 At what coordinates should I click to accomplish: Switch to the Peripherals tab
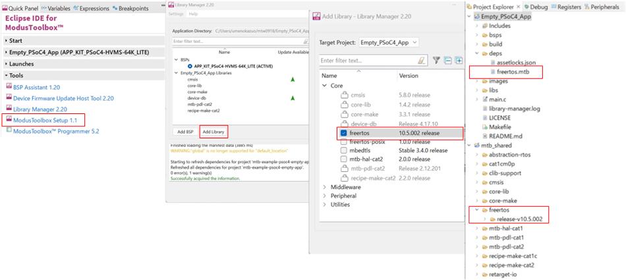[x=602, y=7]
